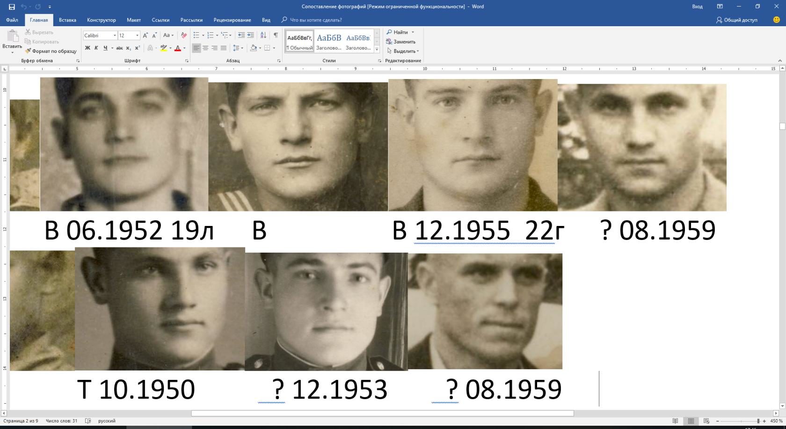786x429 pixels.
Task: Toggle paragraph marks display (¶)
Action: (x=276, y=36)
